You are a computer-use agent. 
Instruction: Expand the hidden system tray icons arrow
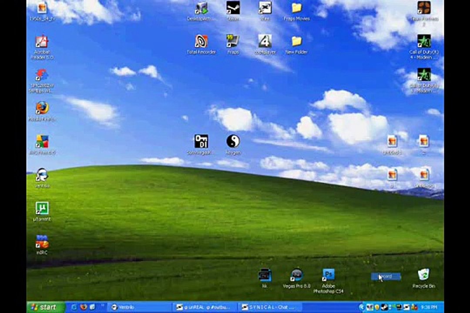(362, 307)
